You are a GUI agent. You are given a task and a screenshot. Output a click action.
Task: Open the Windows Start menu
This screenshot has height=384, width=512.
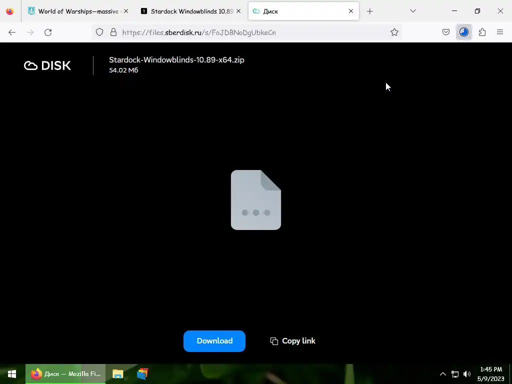point(12,374)
